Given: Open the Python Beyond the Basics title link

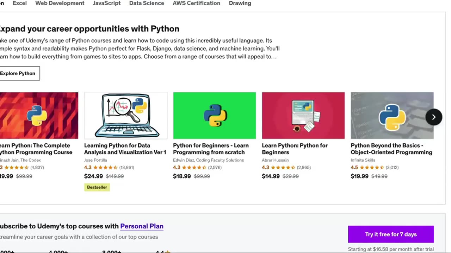Looking at the screenshot, I should tap(391, 149).
